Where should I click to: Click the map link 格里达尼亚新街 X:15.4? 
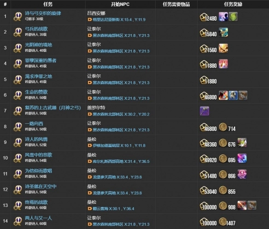pyautogui.click(x=119, y=19)
